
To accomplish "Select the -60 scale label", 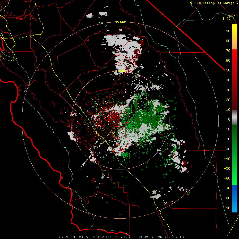I will 227,178.
